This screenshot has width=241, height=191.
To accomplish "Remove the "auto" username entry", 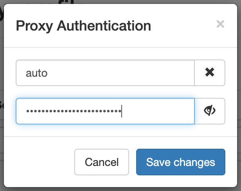I will tap(210, 72).
